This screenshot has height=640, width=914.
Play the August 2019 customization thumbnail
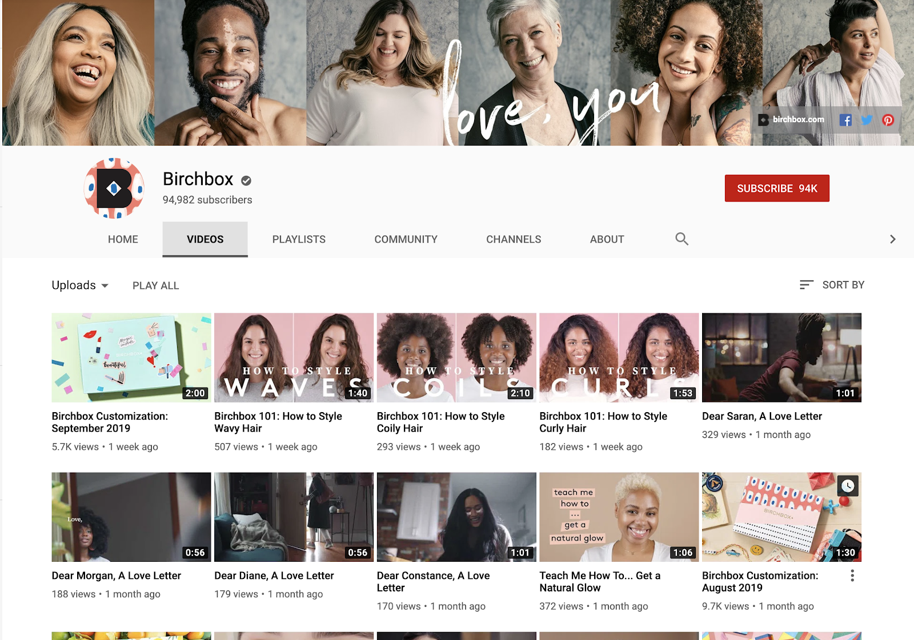coord(781,517)
